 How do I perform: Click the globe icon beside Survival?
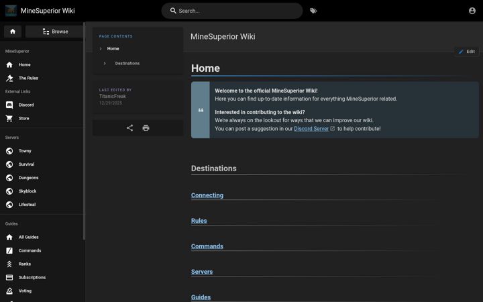pyautogui.click(x=9, y=164)
